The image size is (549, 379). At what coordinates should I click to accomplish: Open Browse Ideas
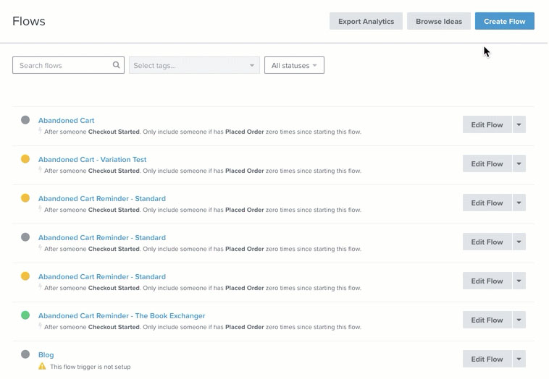click(x=438, y=21)
